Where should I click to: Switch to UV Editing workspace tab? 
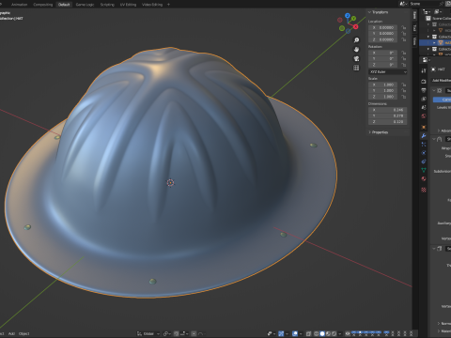[x=128, y=5]
